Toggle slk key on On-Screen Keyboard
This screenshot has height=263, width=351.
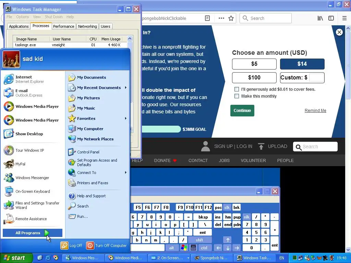pos(227,207)
